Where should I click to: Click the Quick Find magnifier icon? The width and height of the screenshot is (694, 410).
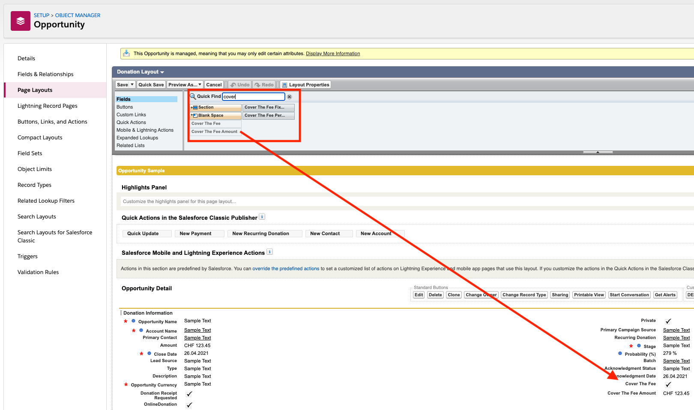tap(193, 96)
